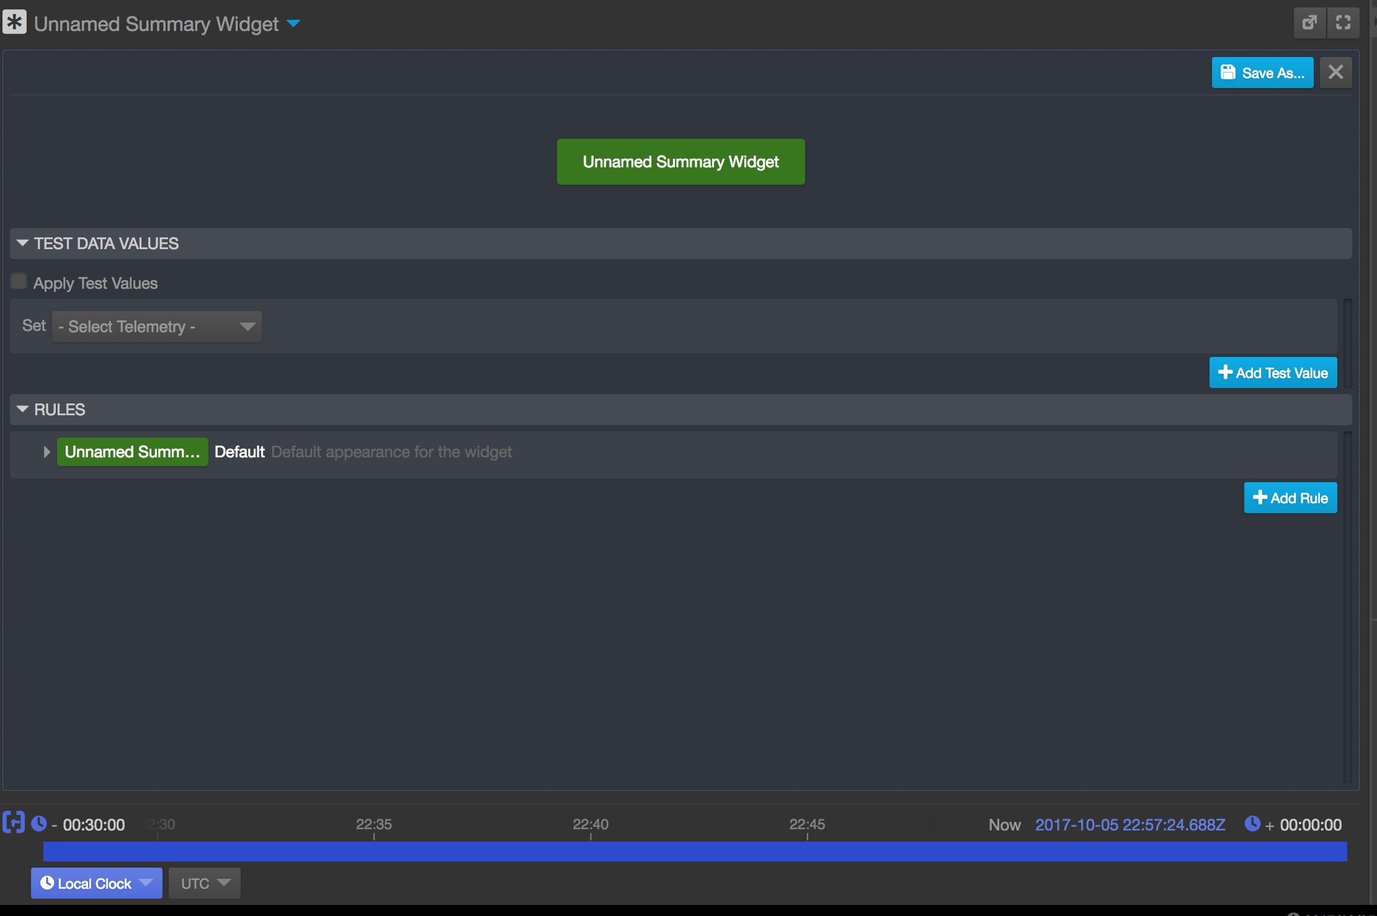
Task: Select the Default rule label
Action: click(x=240, y=452)
